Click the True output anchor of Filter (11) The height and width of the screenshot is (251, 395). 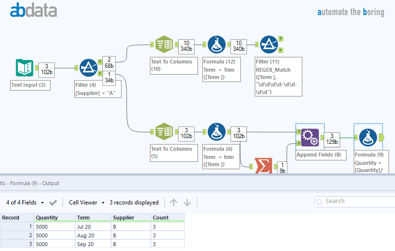point(280,39)
